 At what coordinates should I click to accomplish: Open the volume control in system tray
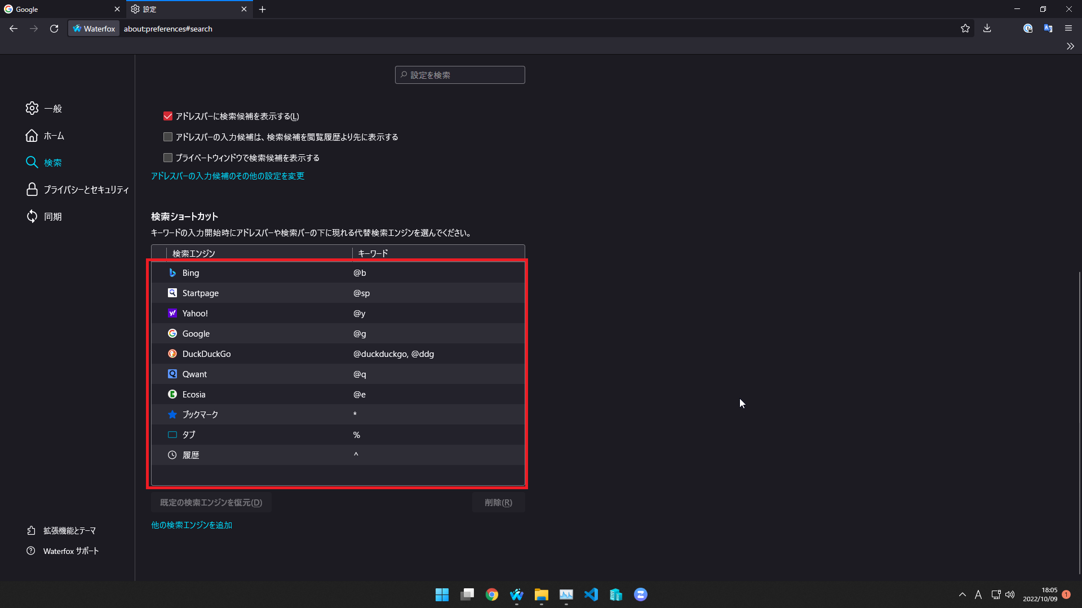pos(1010,594)
